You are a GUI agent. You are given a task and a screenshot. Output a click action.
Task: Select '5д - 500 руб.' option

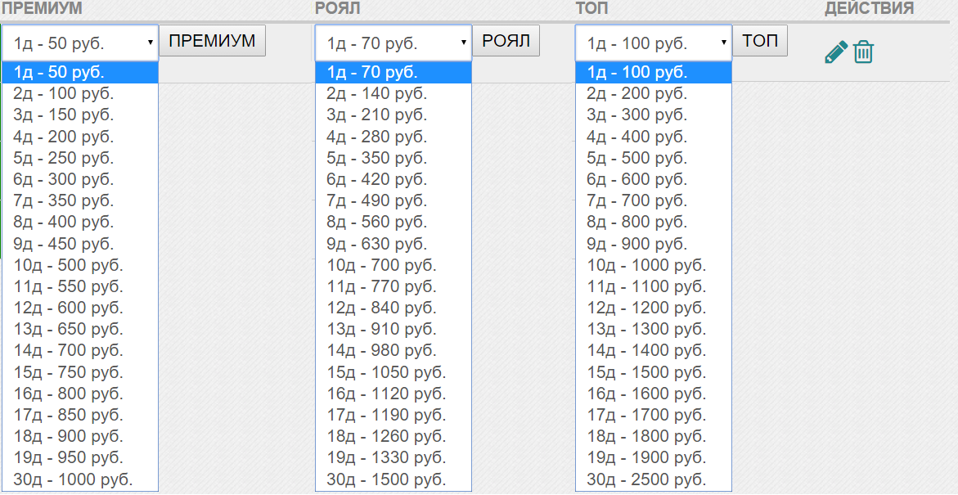click(654, 158)
